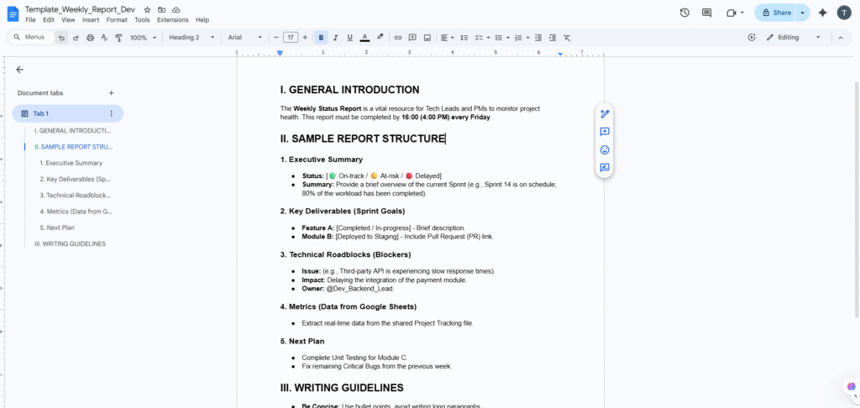Toggle bold formatting

coord(322,38)
